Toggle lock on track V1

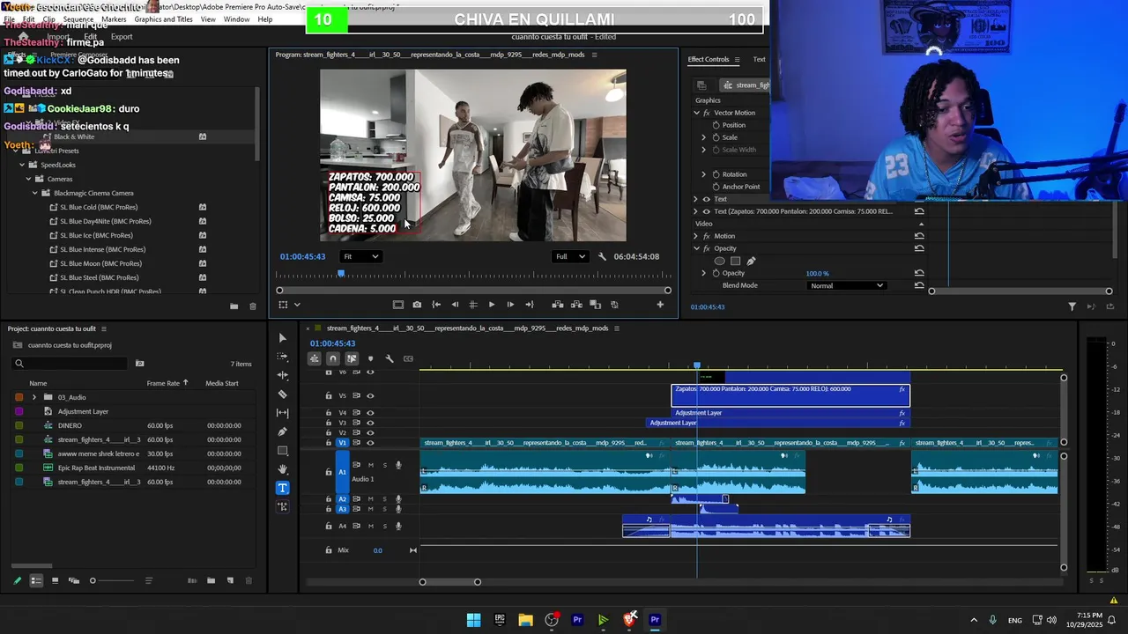329,443
